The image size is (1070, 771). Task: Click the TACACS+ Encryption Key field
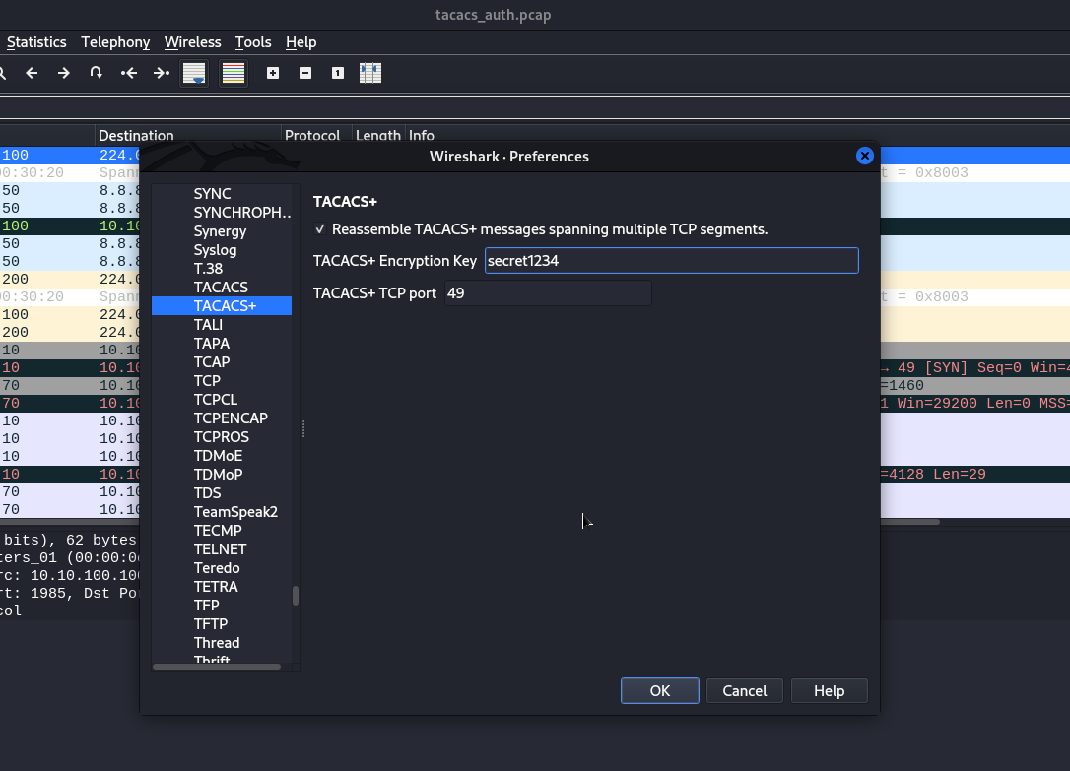[671, 261]
